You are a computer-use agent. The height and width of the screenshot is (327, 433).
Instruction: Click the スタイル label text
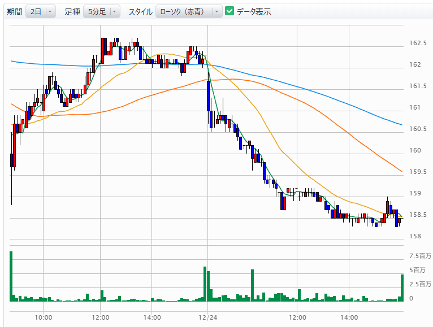[140, 11]
